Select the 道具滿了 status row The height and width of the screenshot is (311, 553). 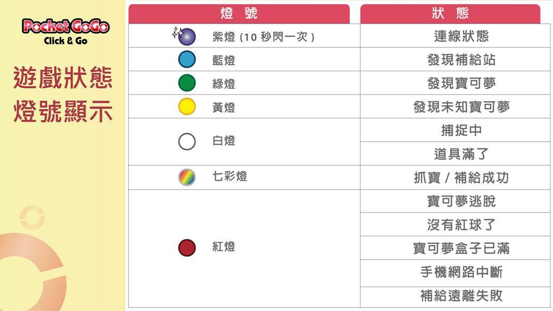tap(461, 154)
